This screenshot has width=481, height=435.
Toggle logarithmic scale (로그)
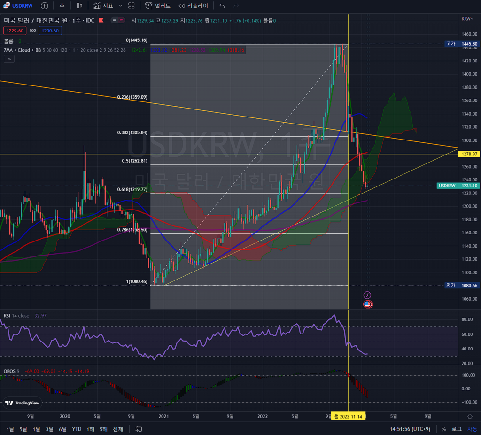[457, 429]
